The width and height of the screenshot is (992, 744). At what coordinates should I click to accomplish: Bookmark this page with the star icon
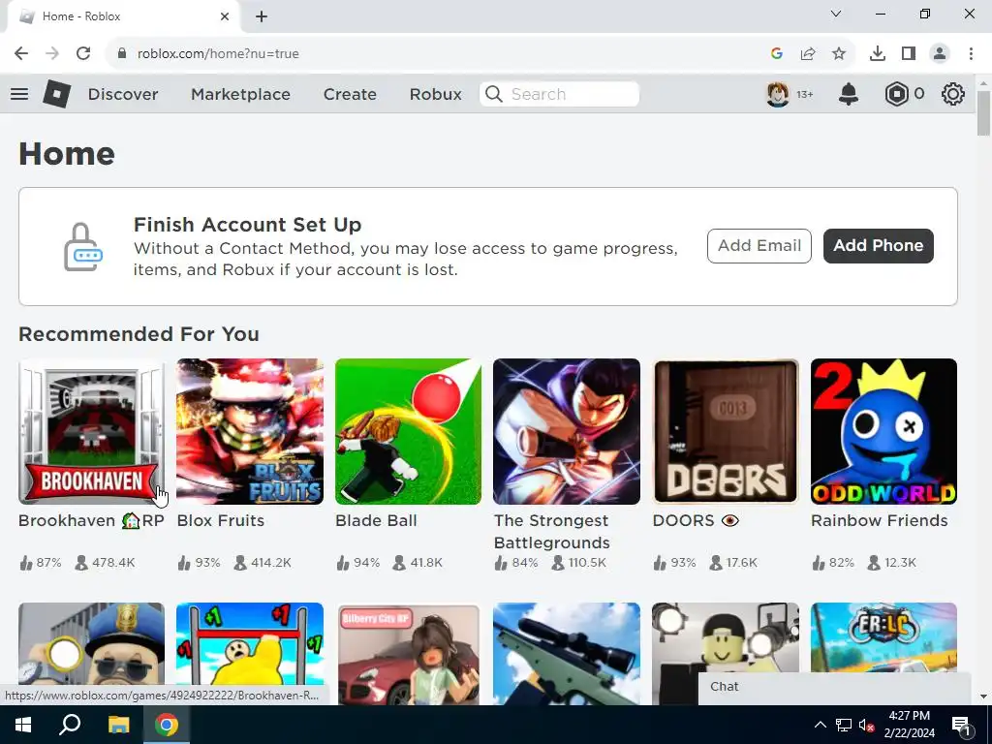839,54
